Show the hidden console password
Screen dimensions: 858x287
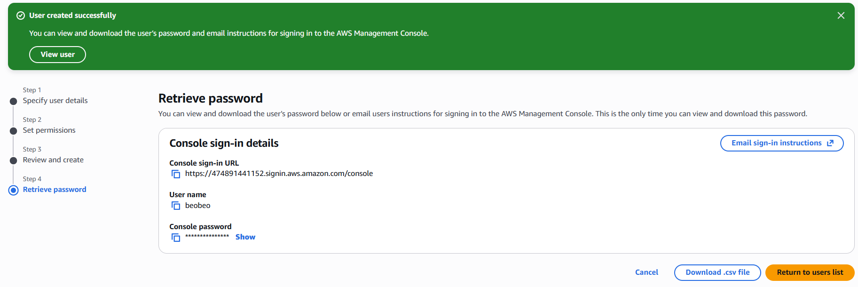(x=245, y=237)
